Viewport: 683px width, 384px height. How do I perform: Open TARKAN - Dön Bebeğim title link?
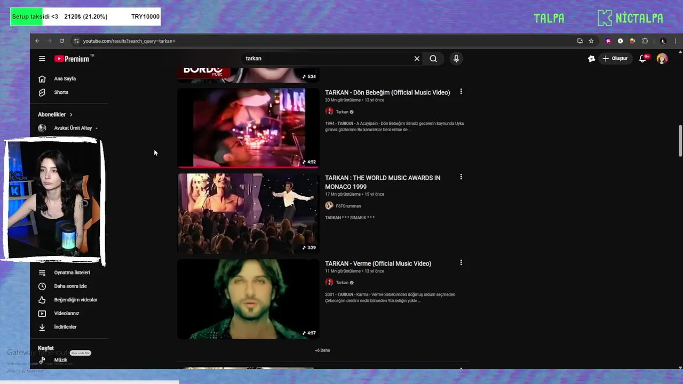387,93
